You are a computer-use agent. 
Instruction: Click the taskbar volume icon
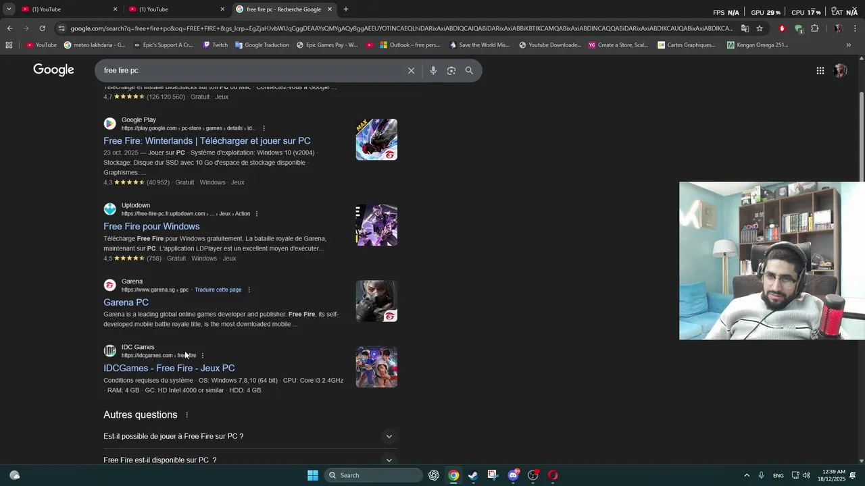pos(806,475)
